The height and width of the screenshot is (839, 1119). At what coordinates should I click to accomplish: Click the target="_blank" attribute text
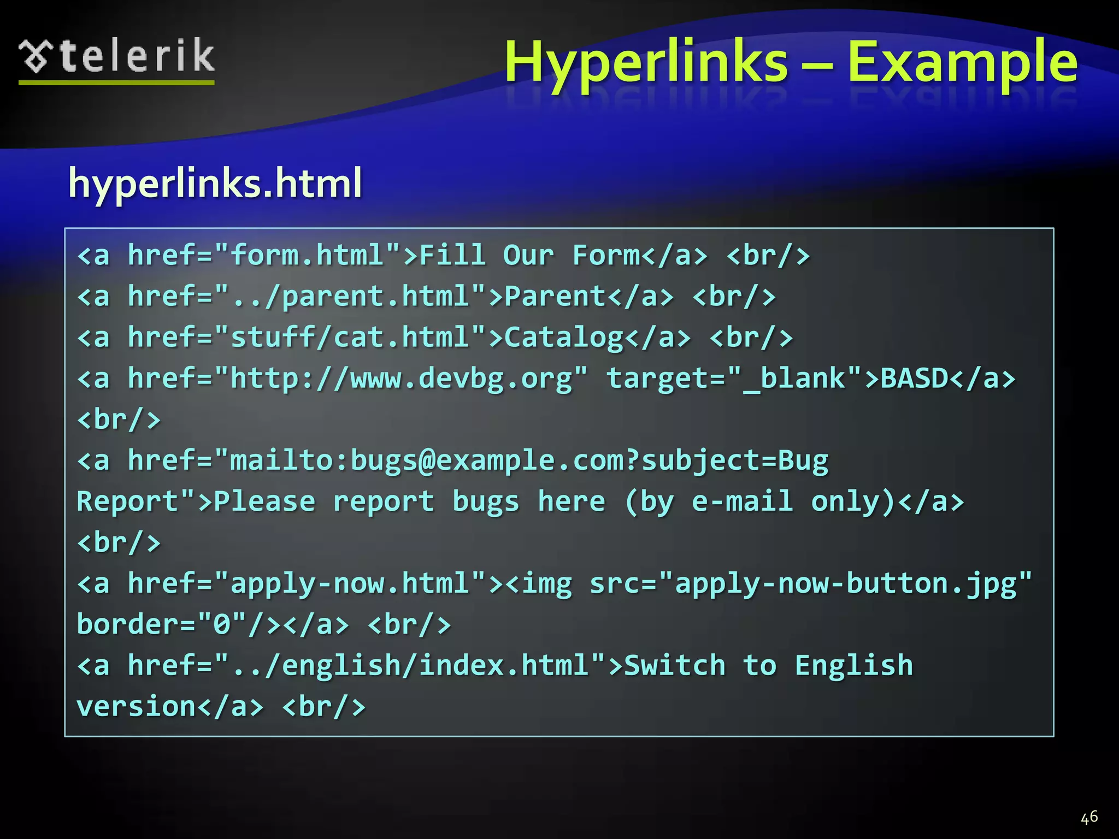734,378
